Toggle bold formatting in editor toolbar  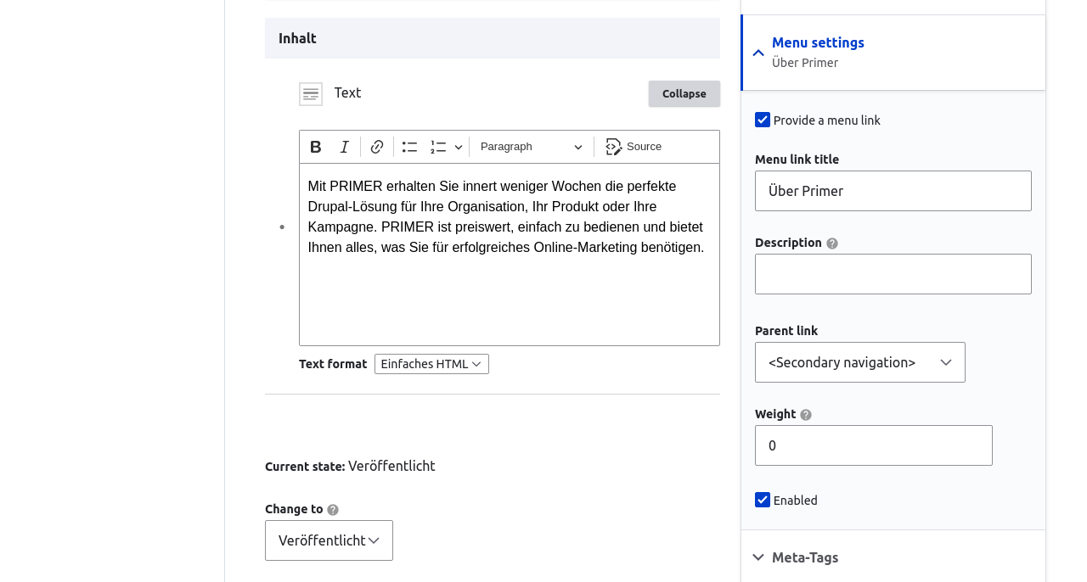point(316,147)
